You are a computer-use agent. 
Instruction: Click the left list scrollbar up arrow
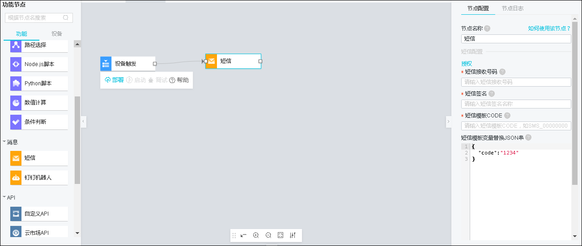pos(77,44)
